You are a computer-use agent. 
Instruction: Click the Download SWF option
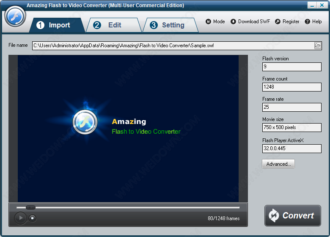click(250, 22)
